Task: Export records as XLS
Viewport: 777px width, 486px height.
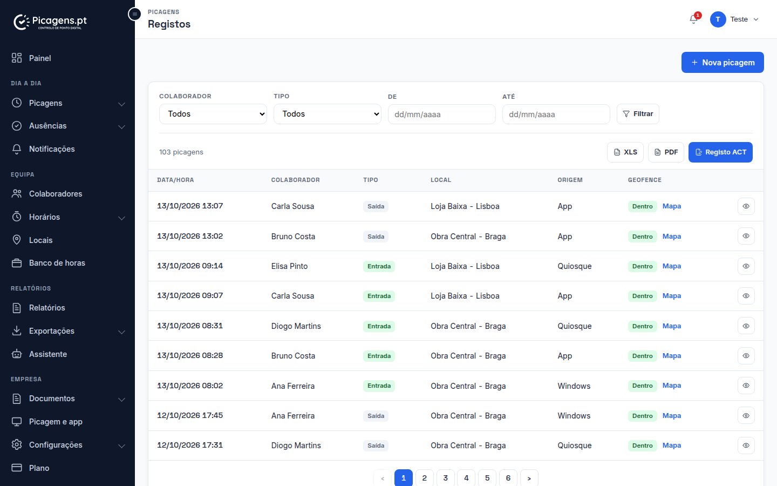Action: coord(625,152)
